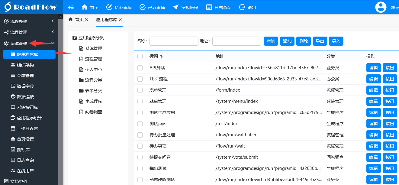The height and width of the screenshot is (185, 399).
Task: Select 生成程序 category in tree
Action: click(x=91, y=101)
